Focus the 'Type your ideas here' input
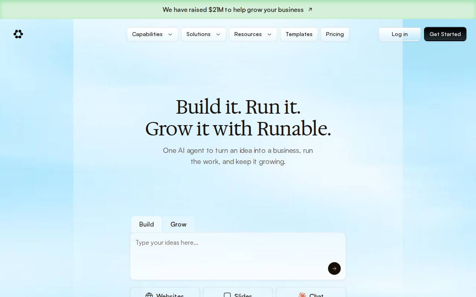 238,256
